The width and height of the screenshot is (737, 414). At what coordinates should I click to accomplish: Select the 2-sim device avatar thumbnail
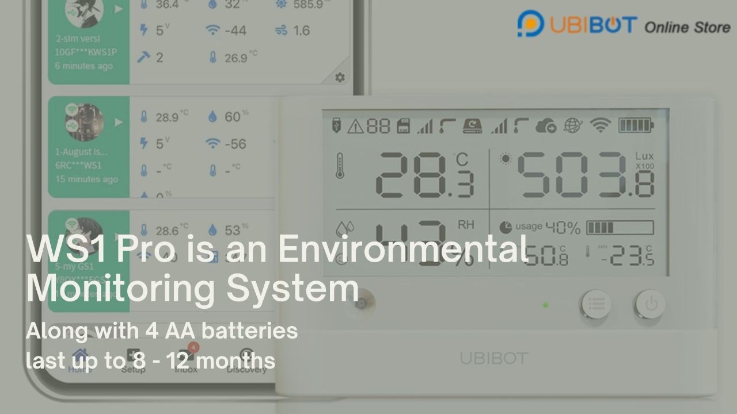85,13
